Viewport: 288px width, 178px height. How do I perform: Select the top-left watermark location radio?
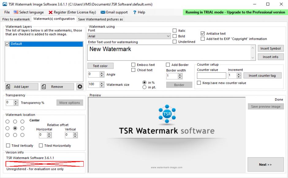pos(8,122)
